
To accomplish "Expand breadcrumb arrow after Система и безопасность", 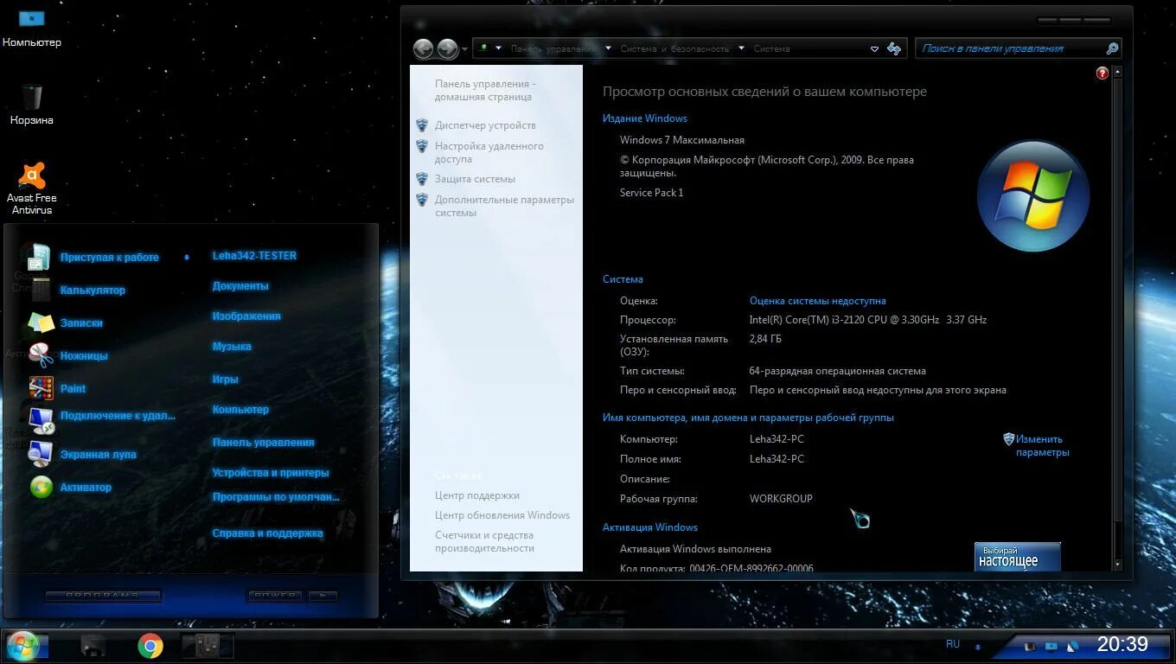I will coord(742,49).
